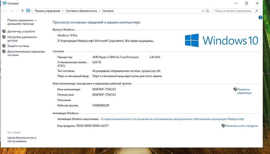Click 'Изменить ключ продукта' link
Screen dimensions: 270x154
point(241,126)
